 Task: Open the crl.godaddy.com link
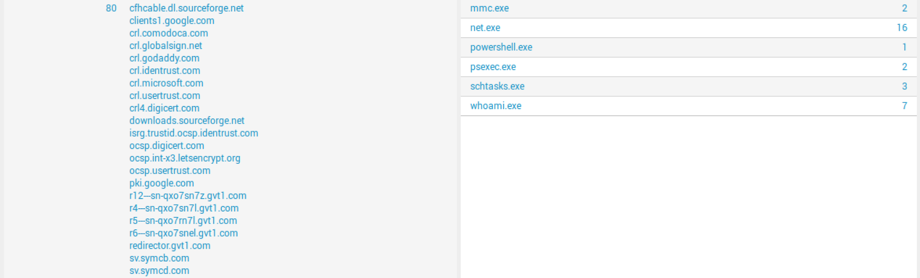click(x=164, y=58)
